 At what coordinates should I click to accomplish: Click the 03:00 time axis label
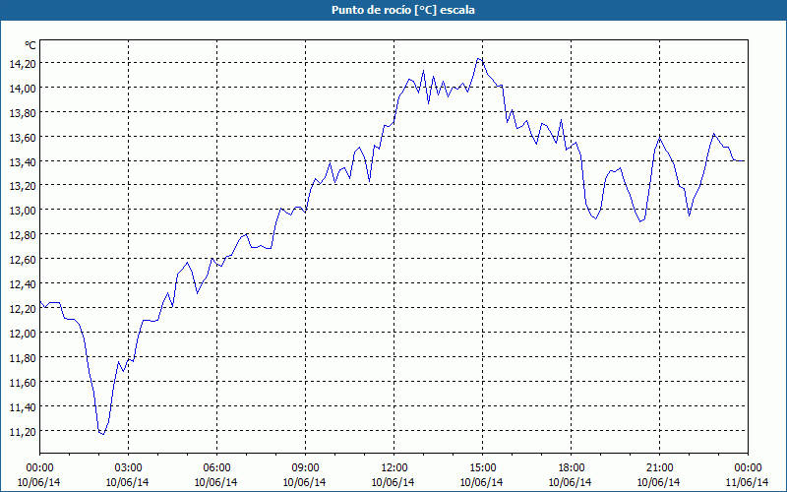[129, 468]
